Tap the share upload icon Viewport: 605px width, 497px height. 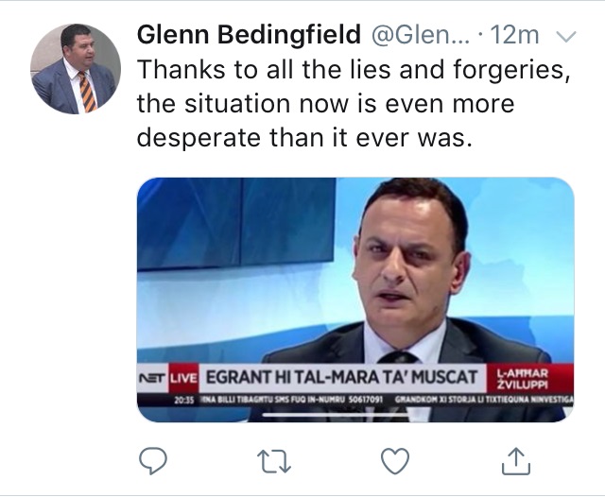click(511, 462)
